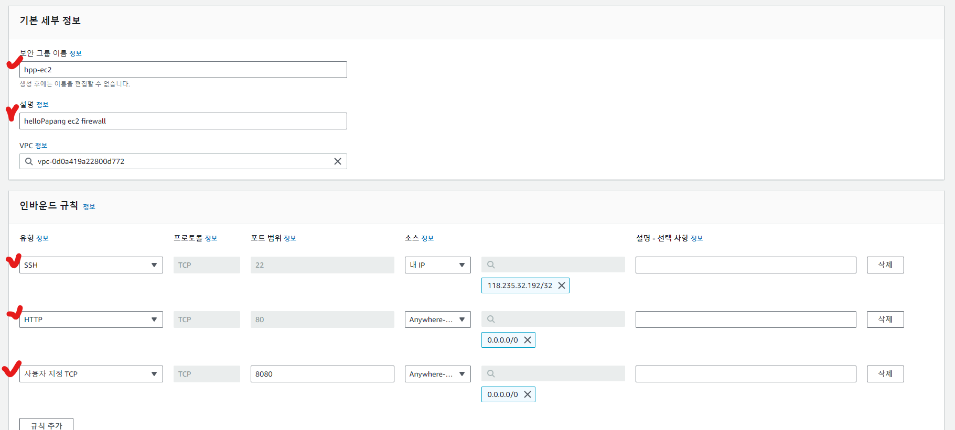This screenshot has width=955, height=430.
Task: Delete the HTTP inbound rule
Action: coord(885,319)
